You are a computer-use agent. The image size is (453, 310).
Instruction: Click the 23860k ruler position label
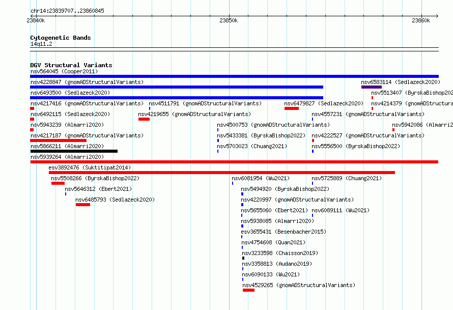click(x=421, y=20)
